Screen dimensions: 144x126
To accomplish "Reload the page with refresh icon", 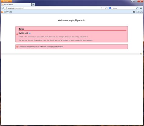I will tap(106, 8).
